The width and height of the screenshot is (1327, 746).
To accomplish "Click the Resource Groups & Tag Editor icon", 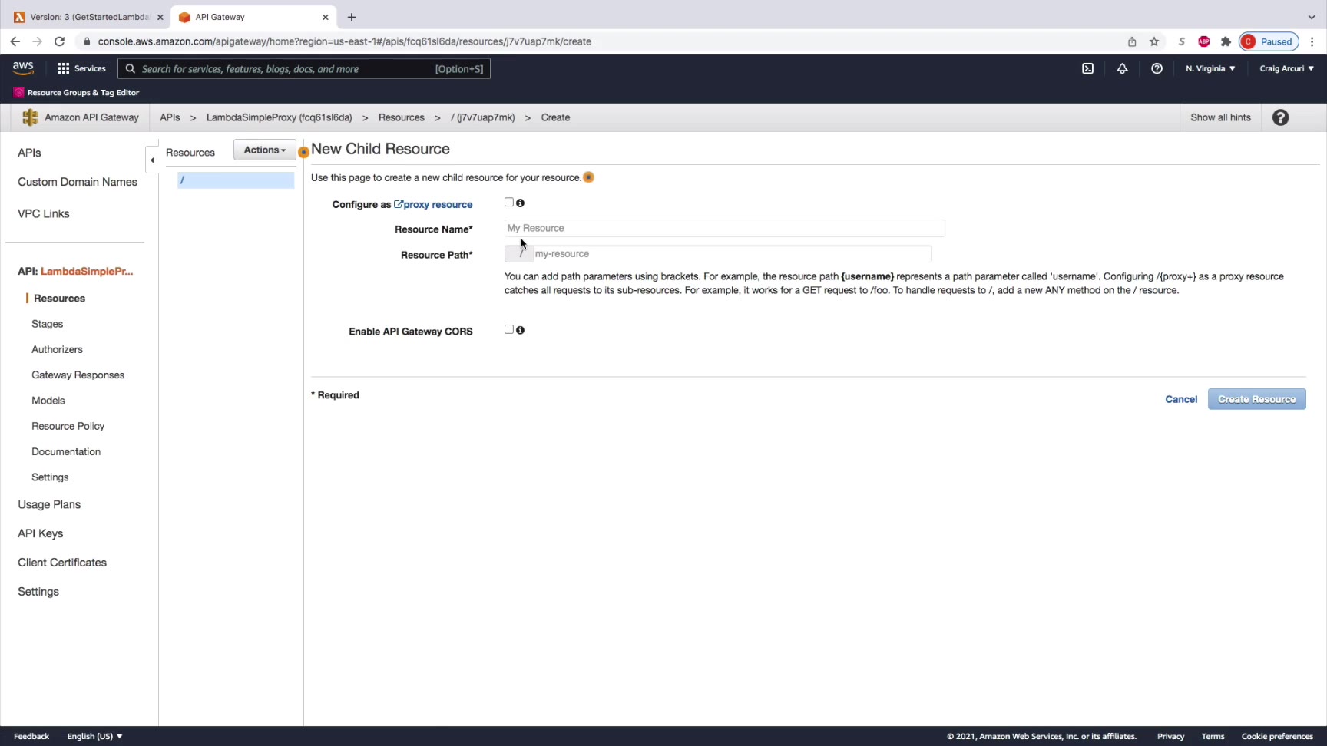I will (x=18, y=92).
